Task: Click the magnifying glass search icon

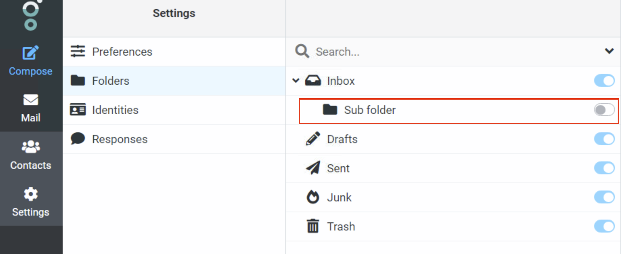Action: click(x=302, y=51)
